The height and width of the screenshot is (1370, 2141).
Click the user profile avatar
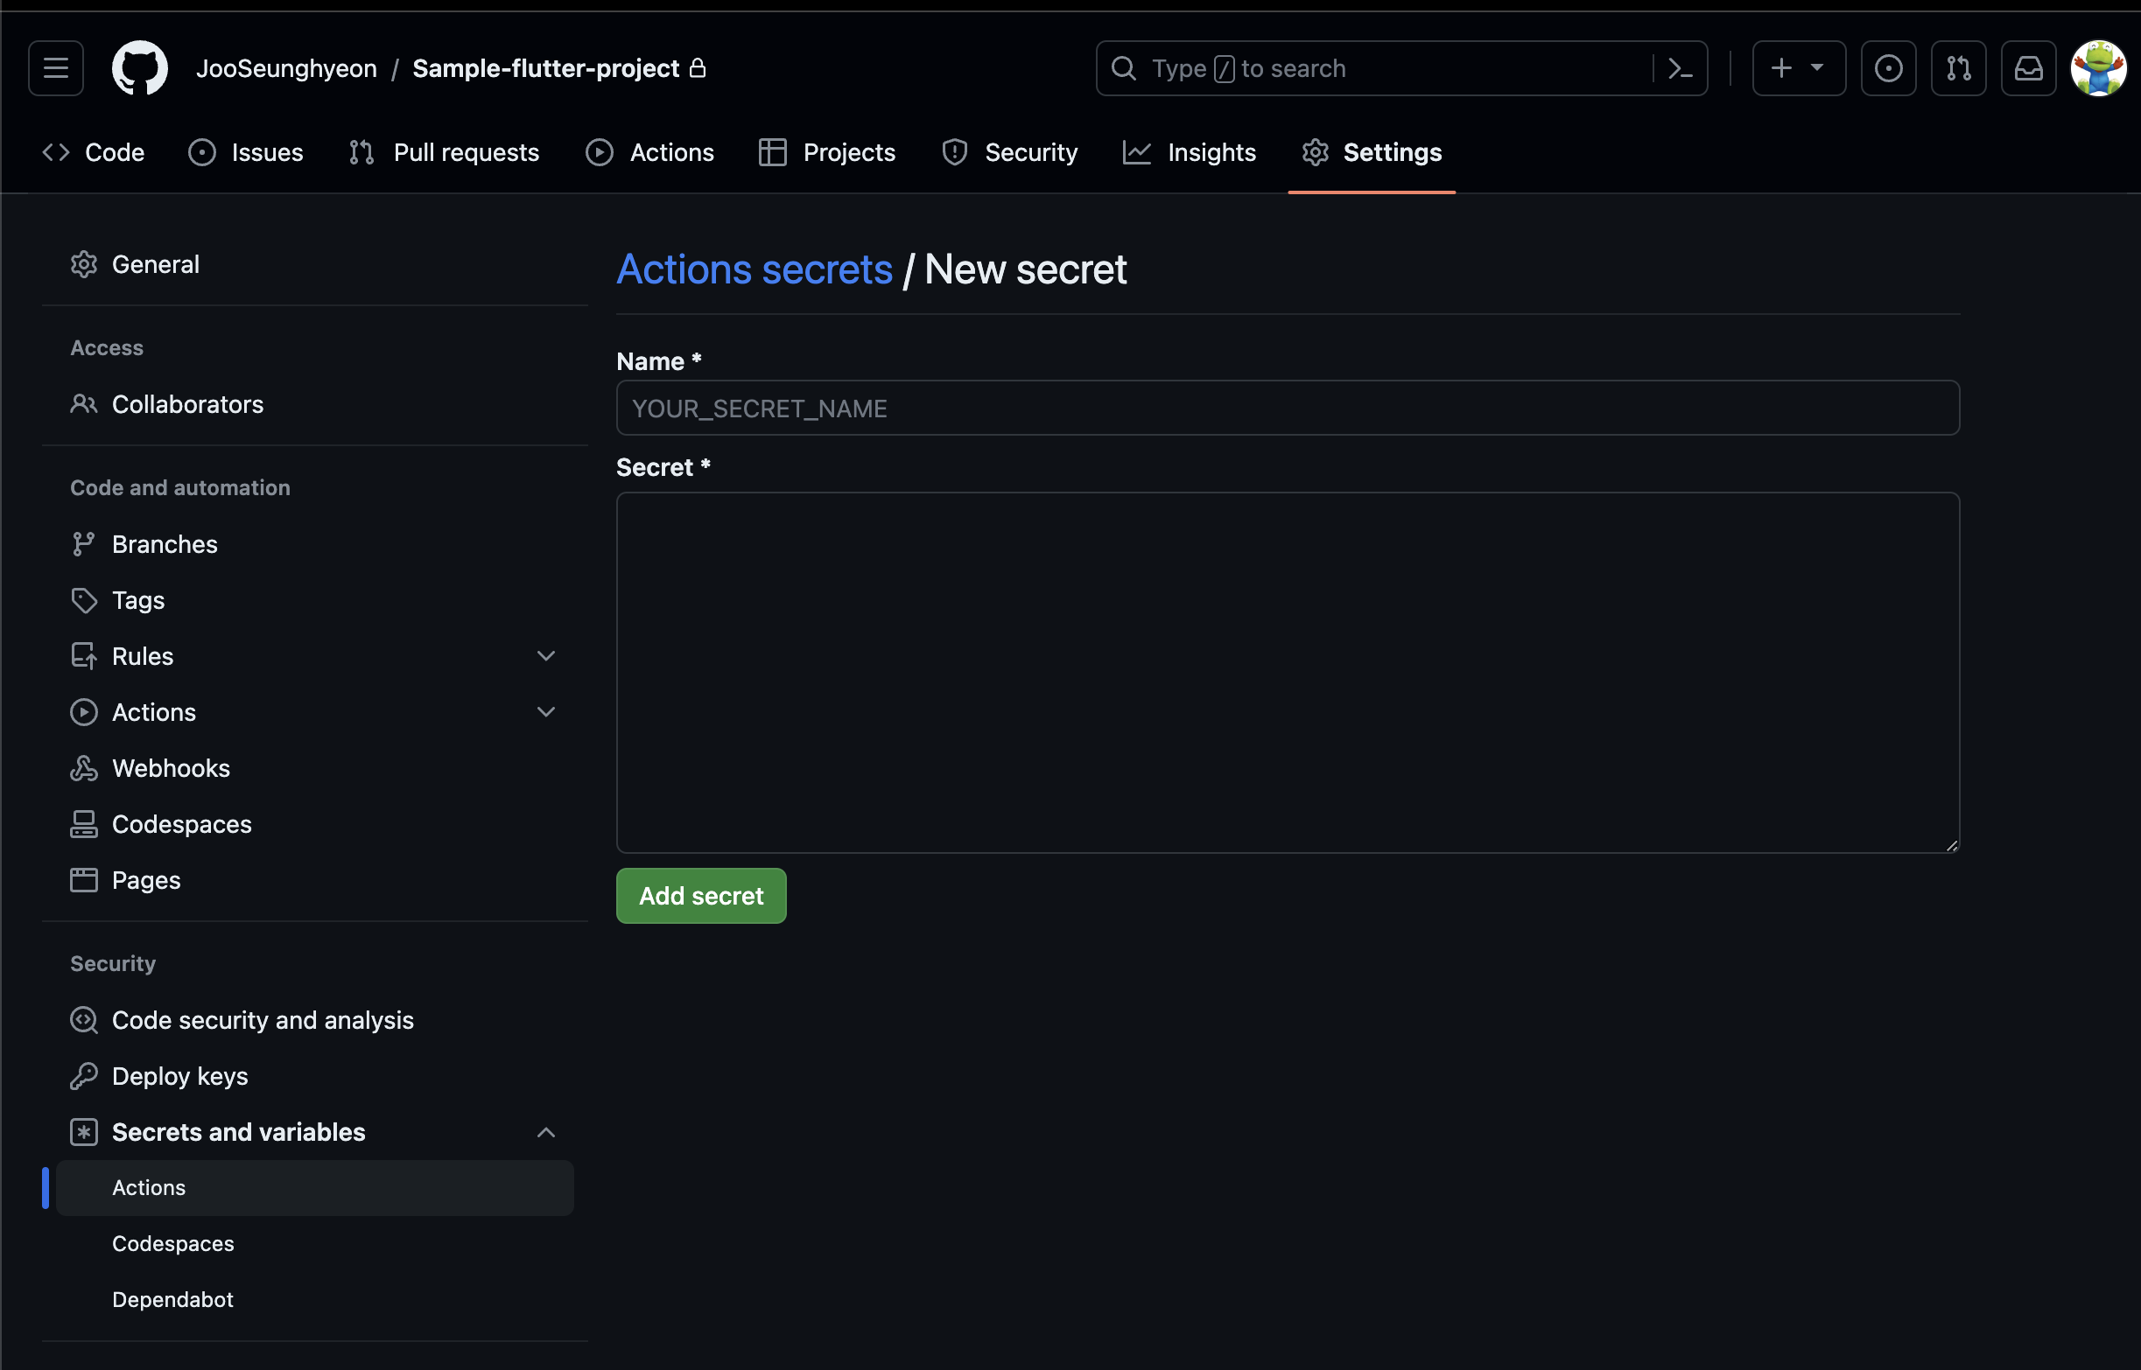click(2097, 68)
